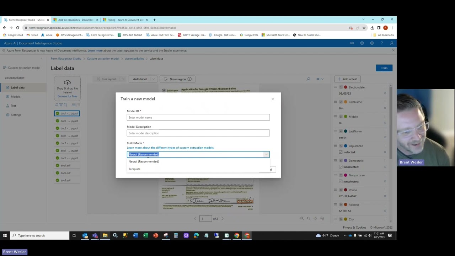Select doc2.pdf in the document list

(x=67, y=173)
